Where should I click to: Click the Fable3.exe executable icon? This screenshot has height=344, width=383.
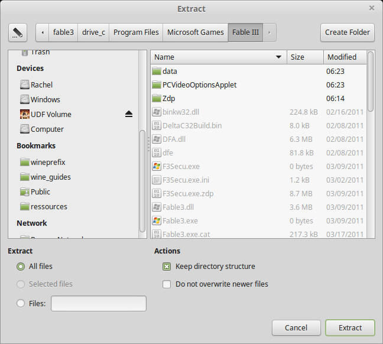pyautogui.click(x=156, y=221)
